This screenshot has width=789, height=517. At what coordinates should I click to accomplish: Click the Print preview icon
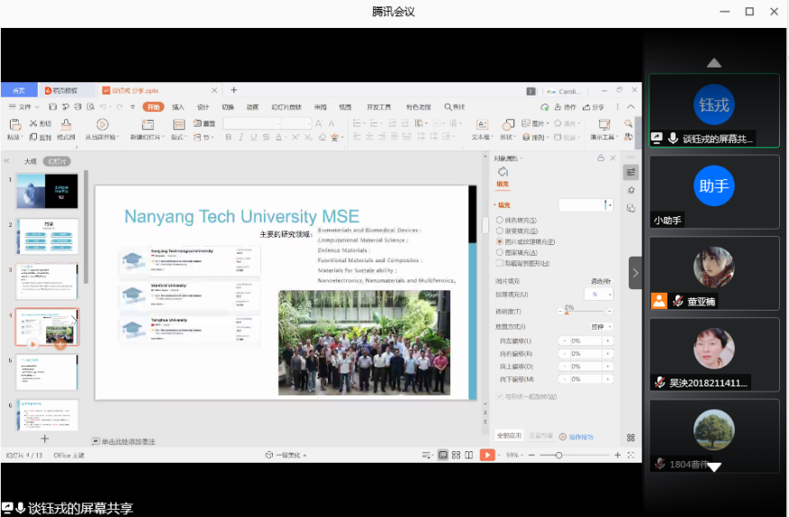(x=91, y=106)
